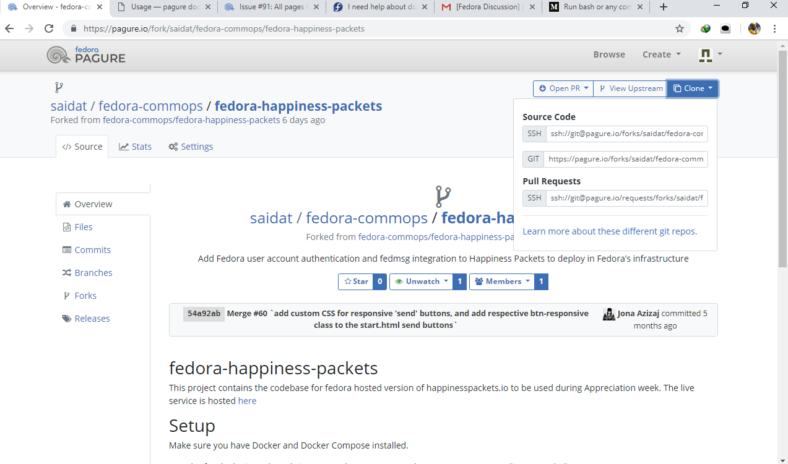The width and height of the screenshot is (788, 464).
Task: Close the Gmail Fedora Discussion tab
Action: pyautogui.click(x=532, y=7)
